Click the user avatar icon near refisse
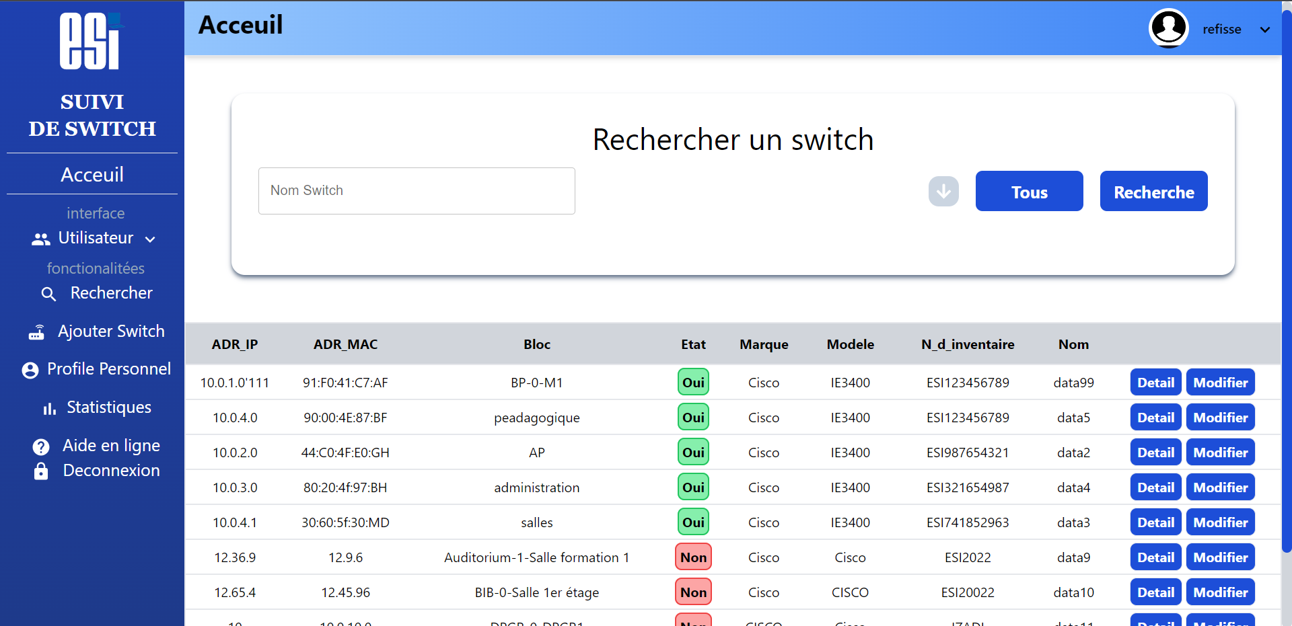Viewport: 1292px width, 626px height. (1168, 28)
